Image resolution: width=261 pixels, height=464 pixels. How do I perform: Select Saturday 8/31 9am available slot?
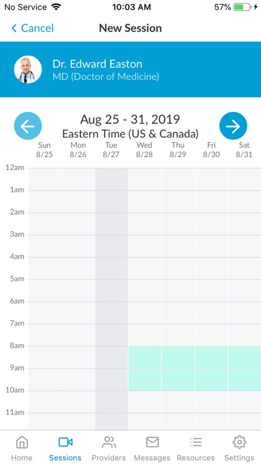pyautogui.click(x=245, y=380)
